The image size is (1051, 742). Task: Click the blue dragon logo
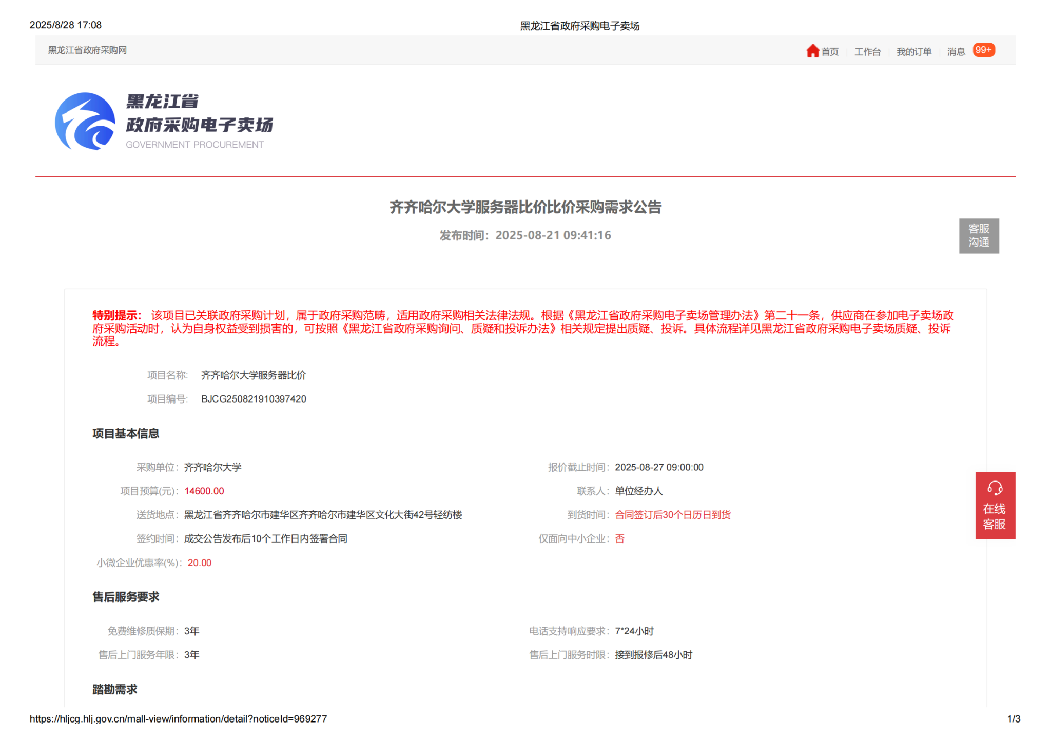click(85, 122)
